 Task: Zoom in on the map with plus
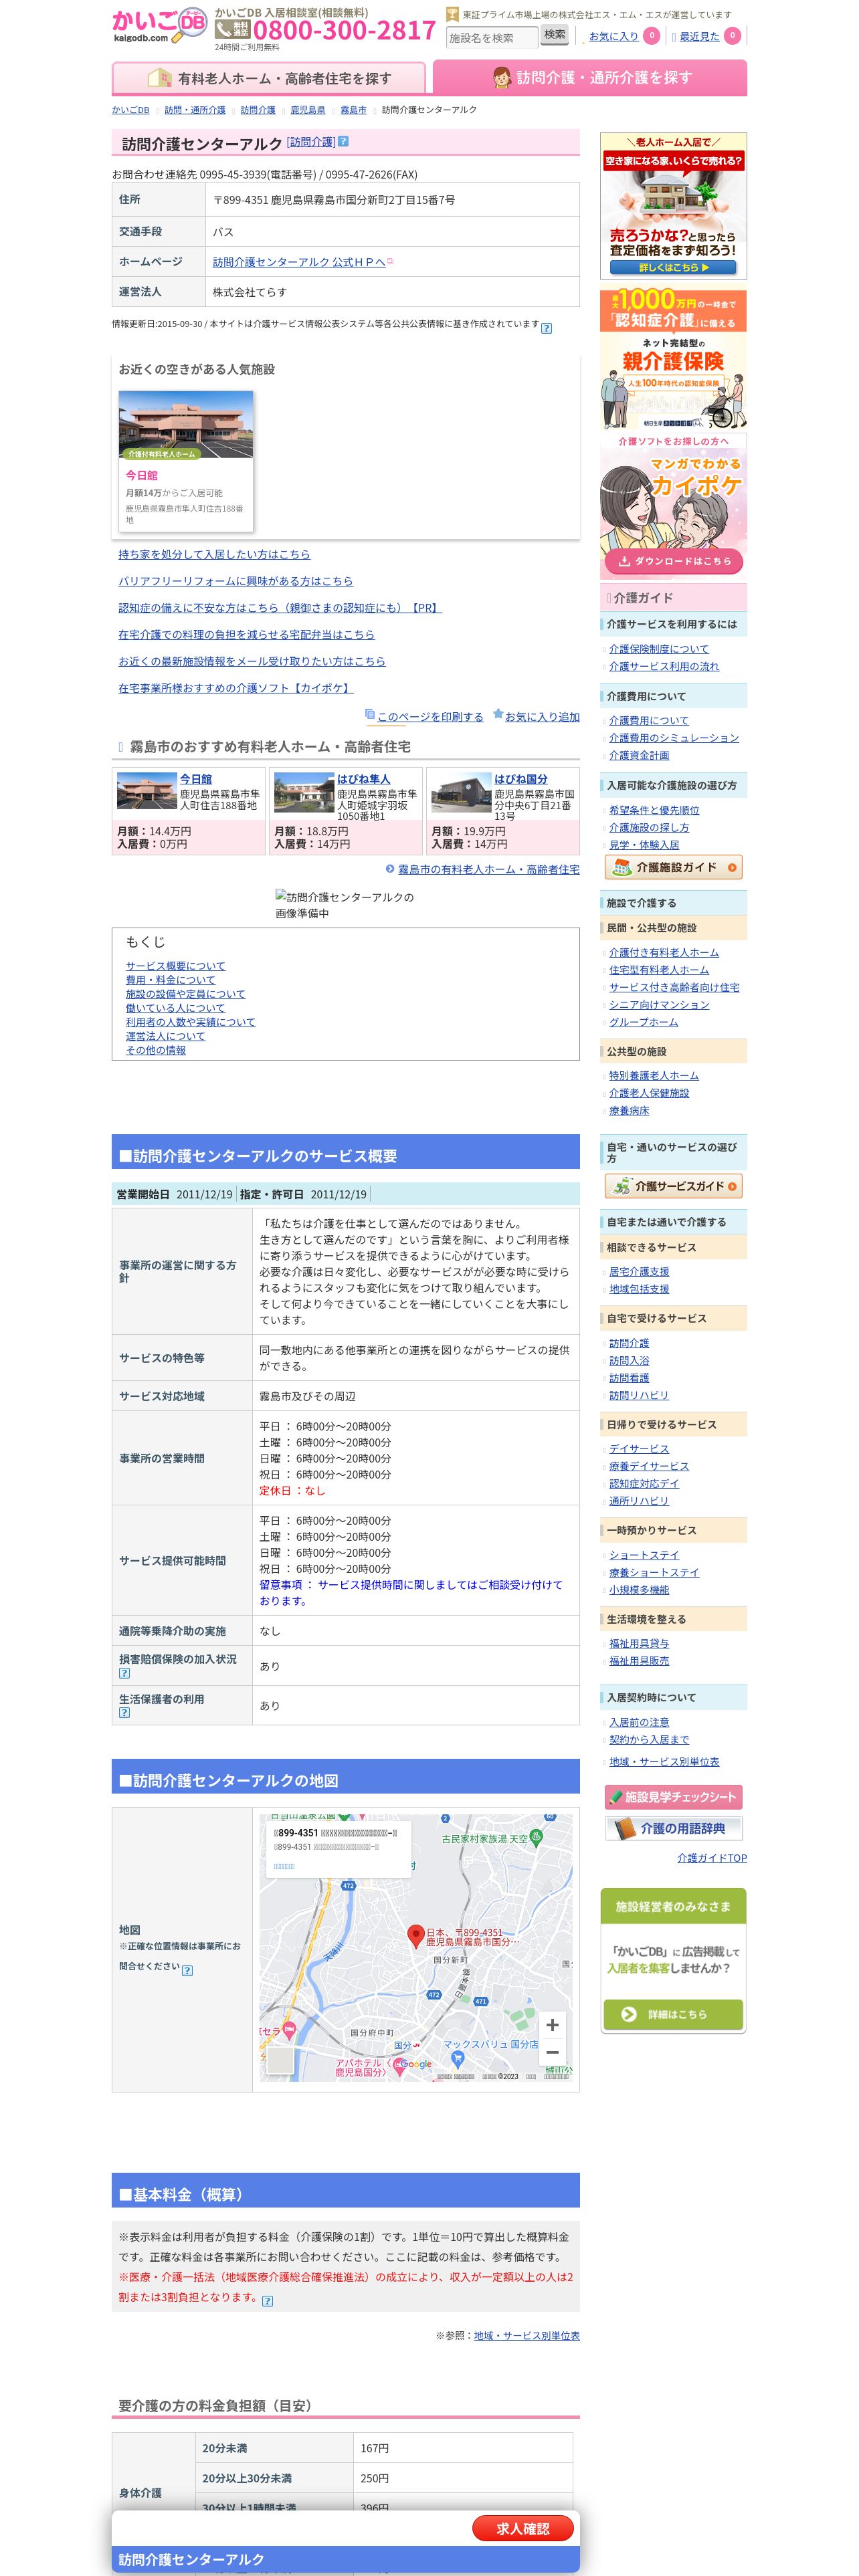pos(552,2025)
